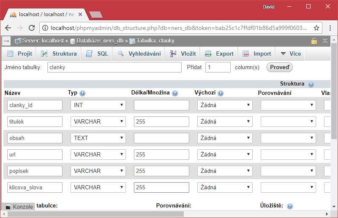
Task: Click the scroll down arrow
Action: [x=334, y=207]
